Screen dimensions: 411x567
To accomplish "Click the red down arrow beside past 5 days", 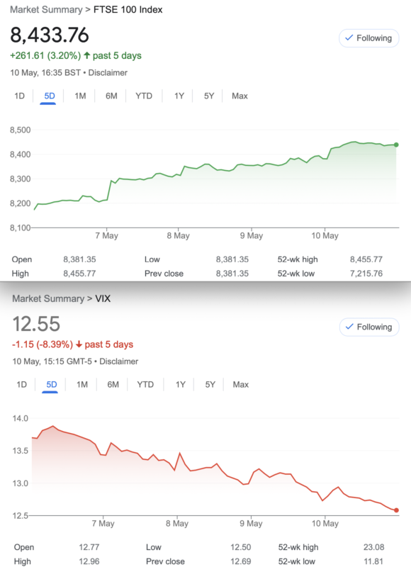I will point(79,344).
